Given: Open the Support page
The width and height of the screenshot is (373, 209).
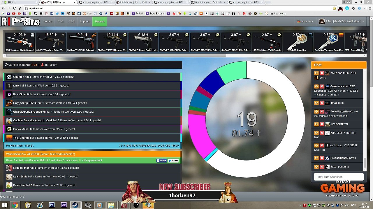Looking at the screenshot, I should [x=85, y=21].
